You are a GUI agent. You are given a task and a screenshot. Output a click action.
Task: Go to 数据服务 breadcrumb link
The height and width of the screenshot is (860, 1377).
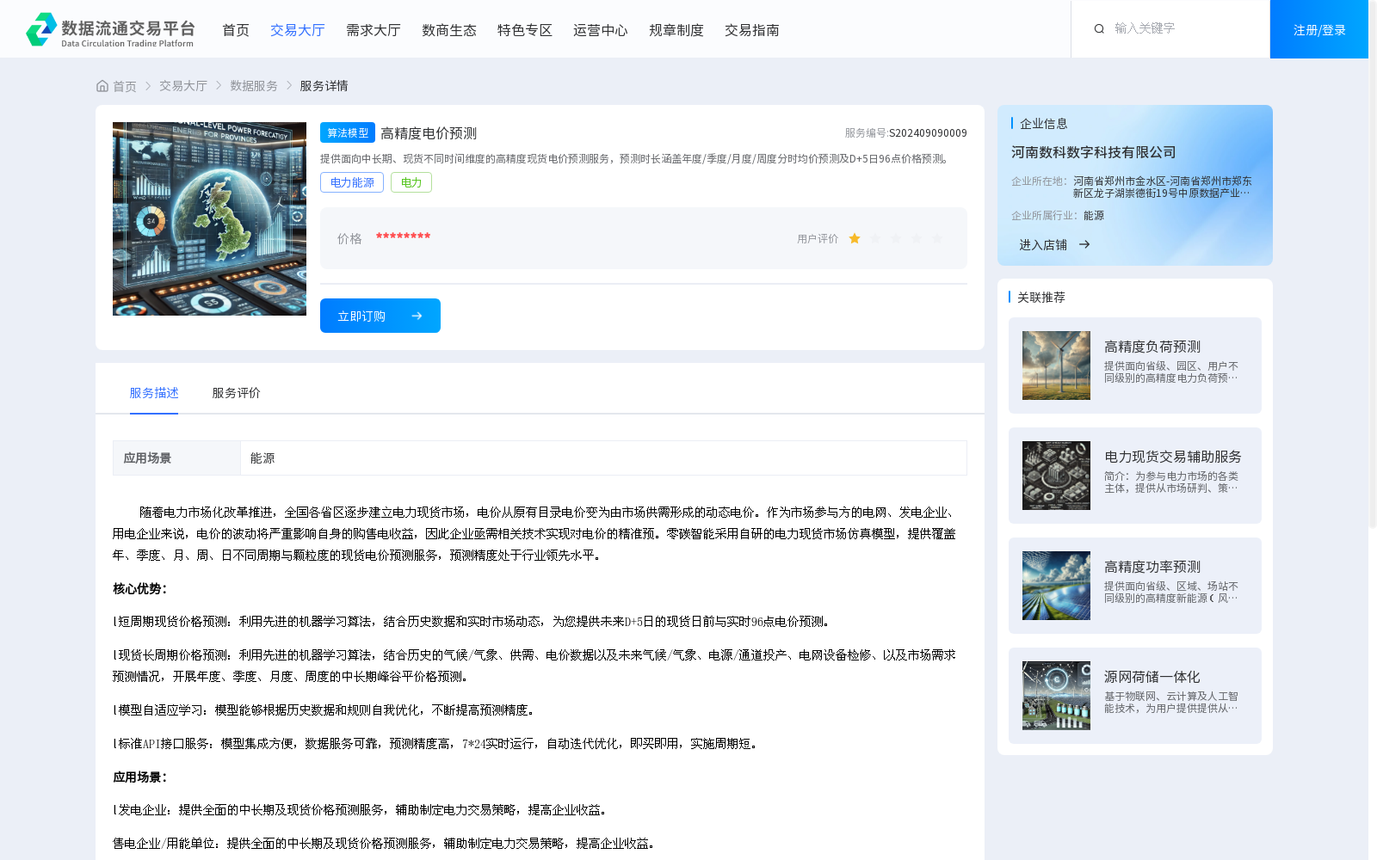tap(254, 86)
